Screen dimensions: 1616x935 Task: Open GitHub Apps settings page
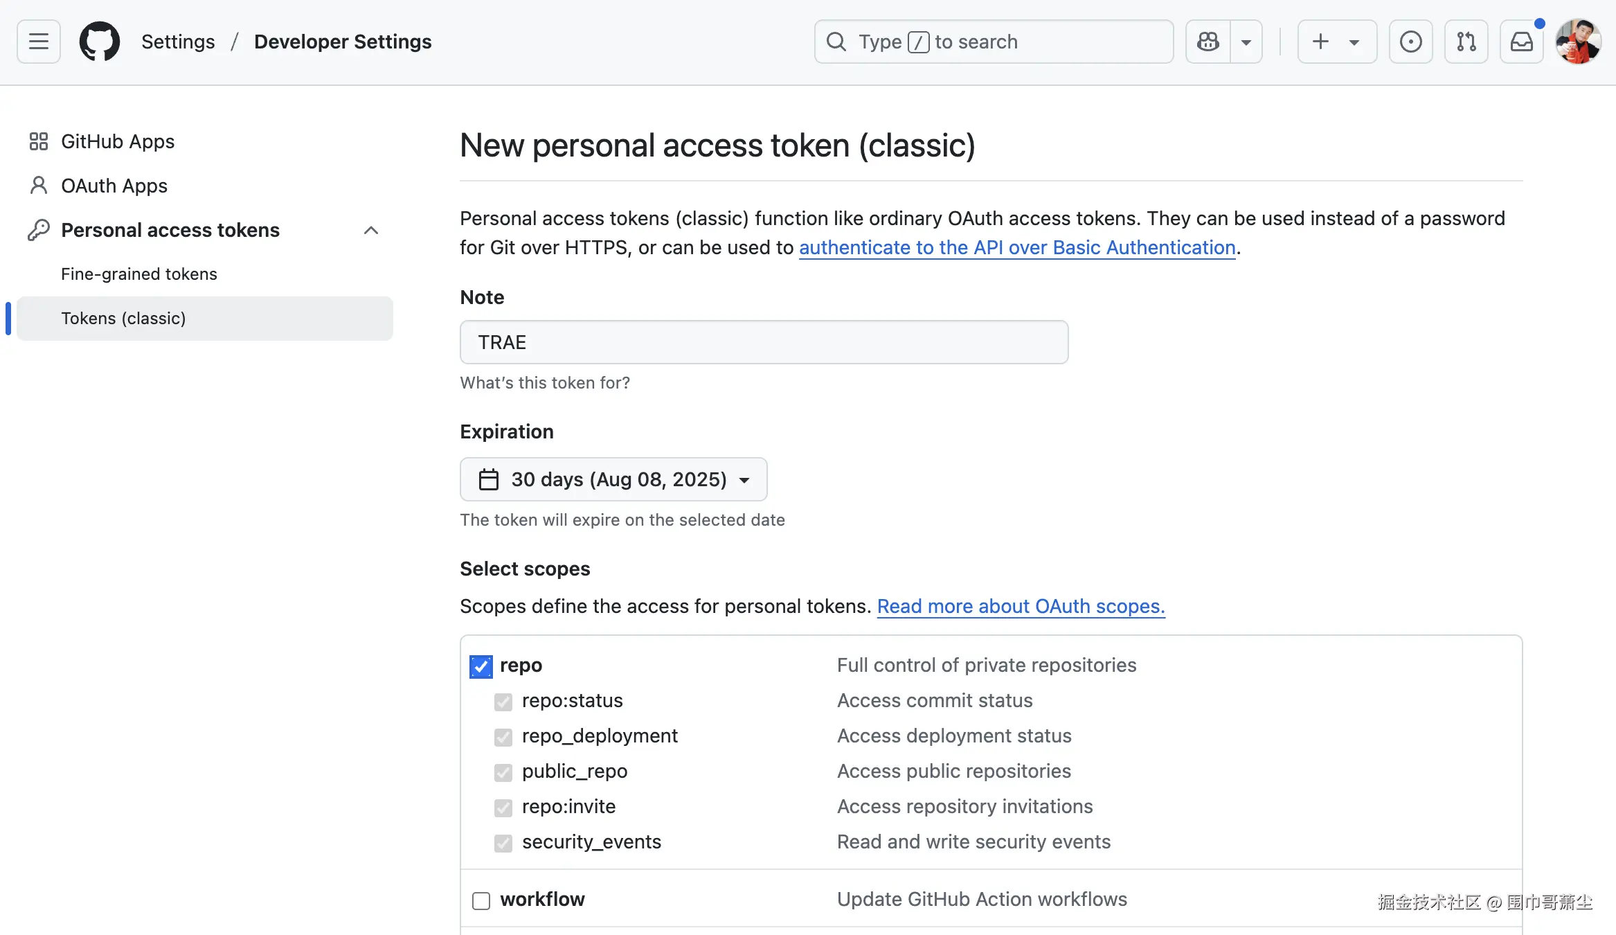(118, 141)
